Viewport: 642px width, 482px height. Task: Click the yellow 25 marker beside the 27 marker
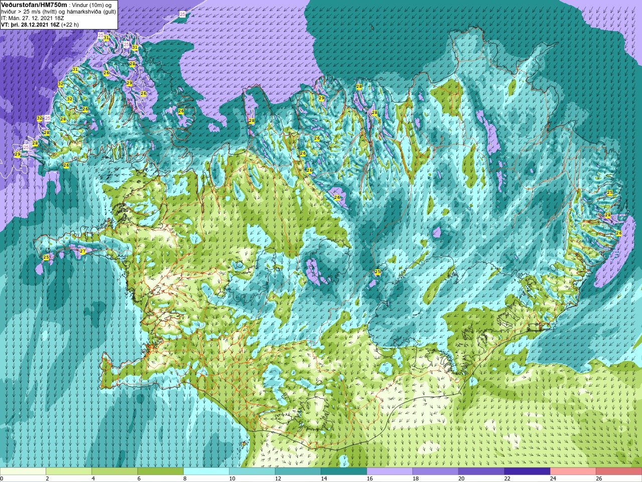click(x=46, y=257)
